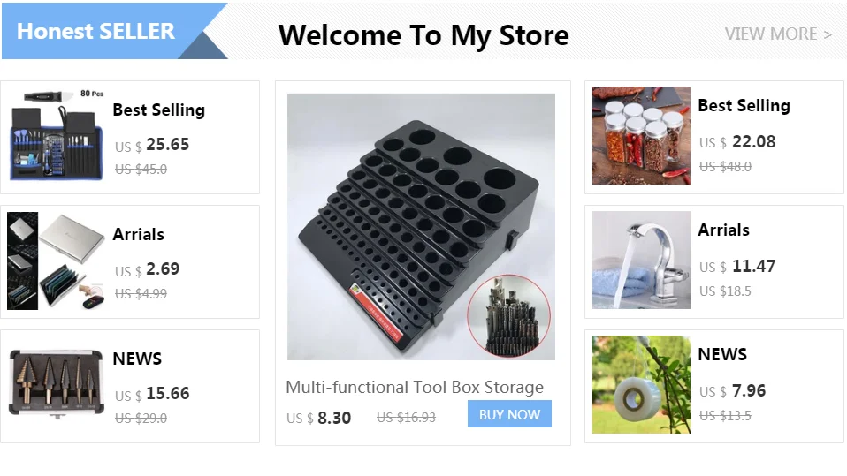Select the NEWS item priced 7.96

[x=714, y=387]
